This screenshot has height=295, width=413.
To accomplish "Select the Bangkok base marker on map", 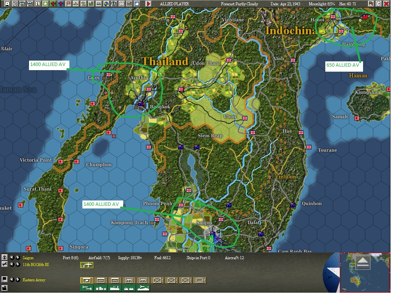I will click(141, 104).
